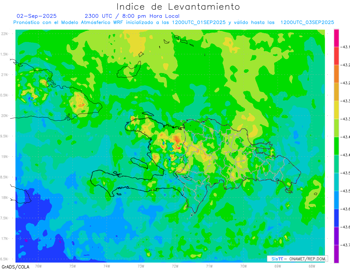Select the '69W' longitude label
Viewport: 350px width, 270px height.
tap(278, 266)
